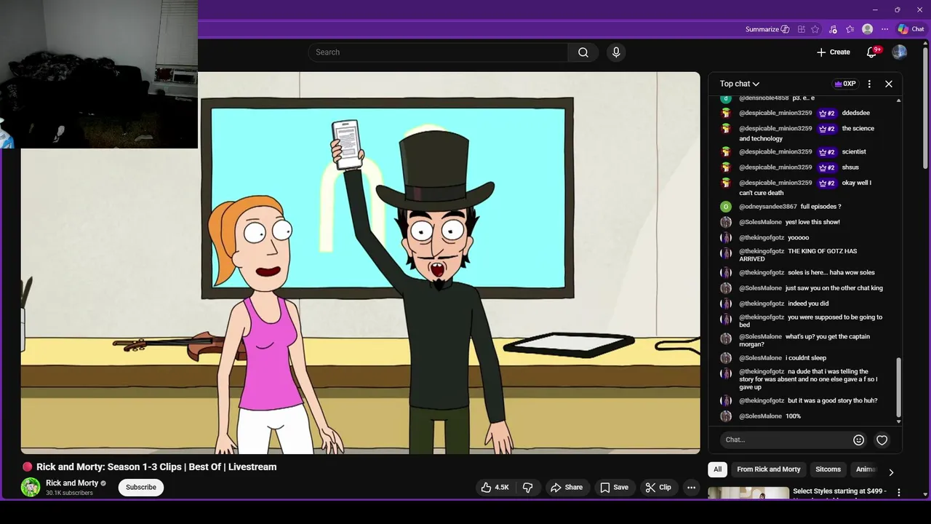The height and width of the screenshot is (524, 931).
Task: Click the search magnifier button
Action: [583, 52]
